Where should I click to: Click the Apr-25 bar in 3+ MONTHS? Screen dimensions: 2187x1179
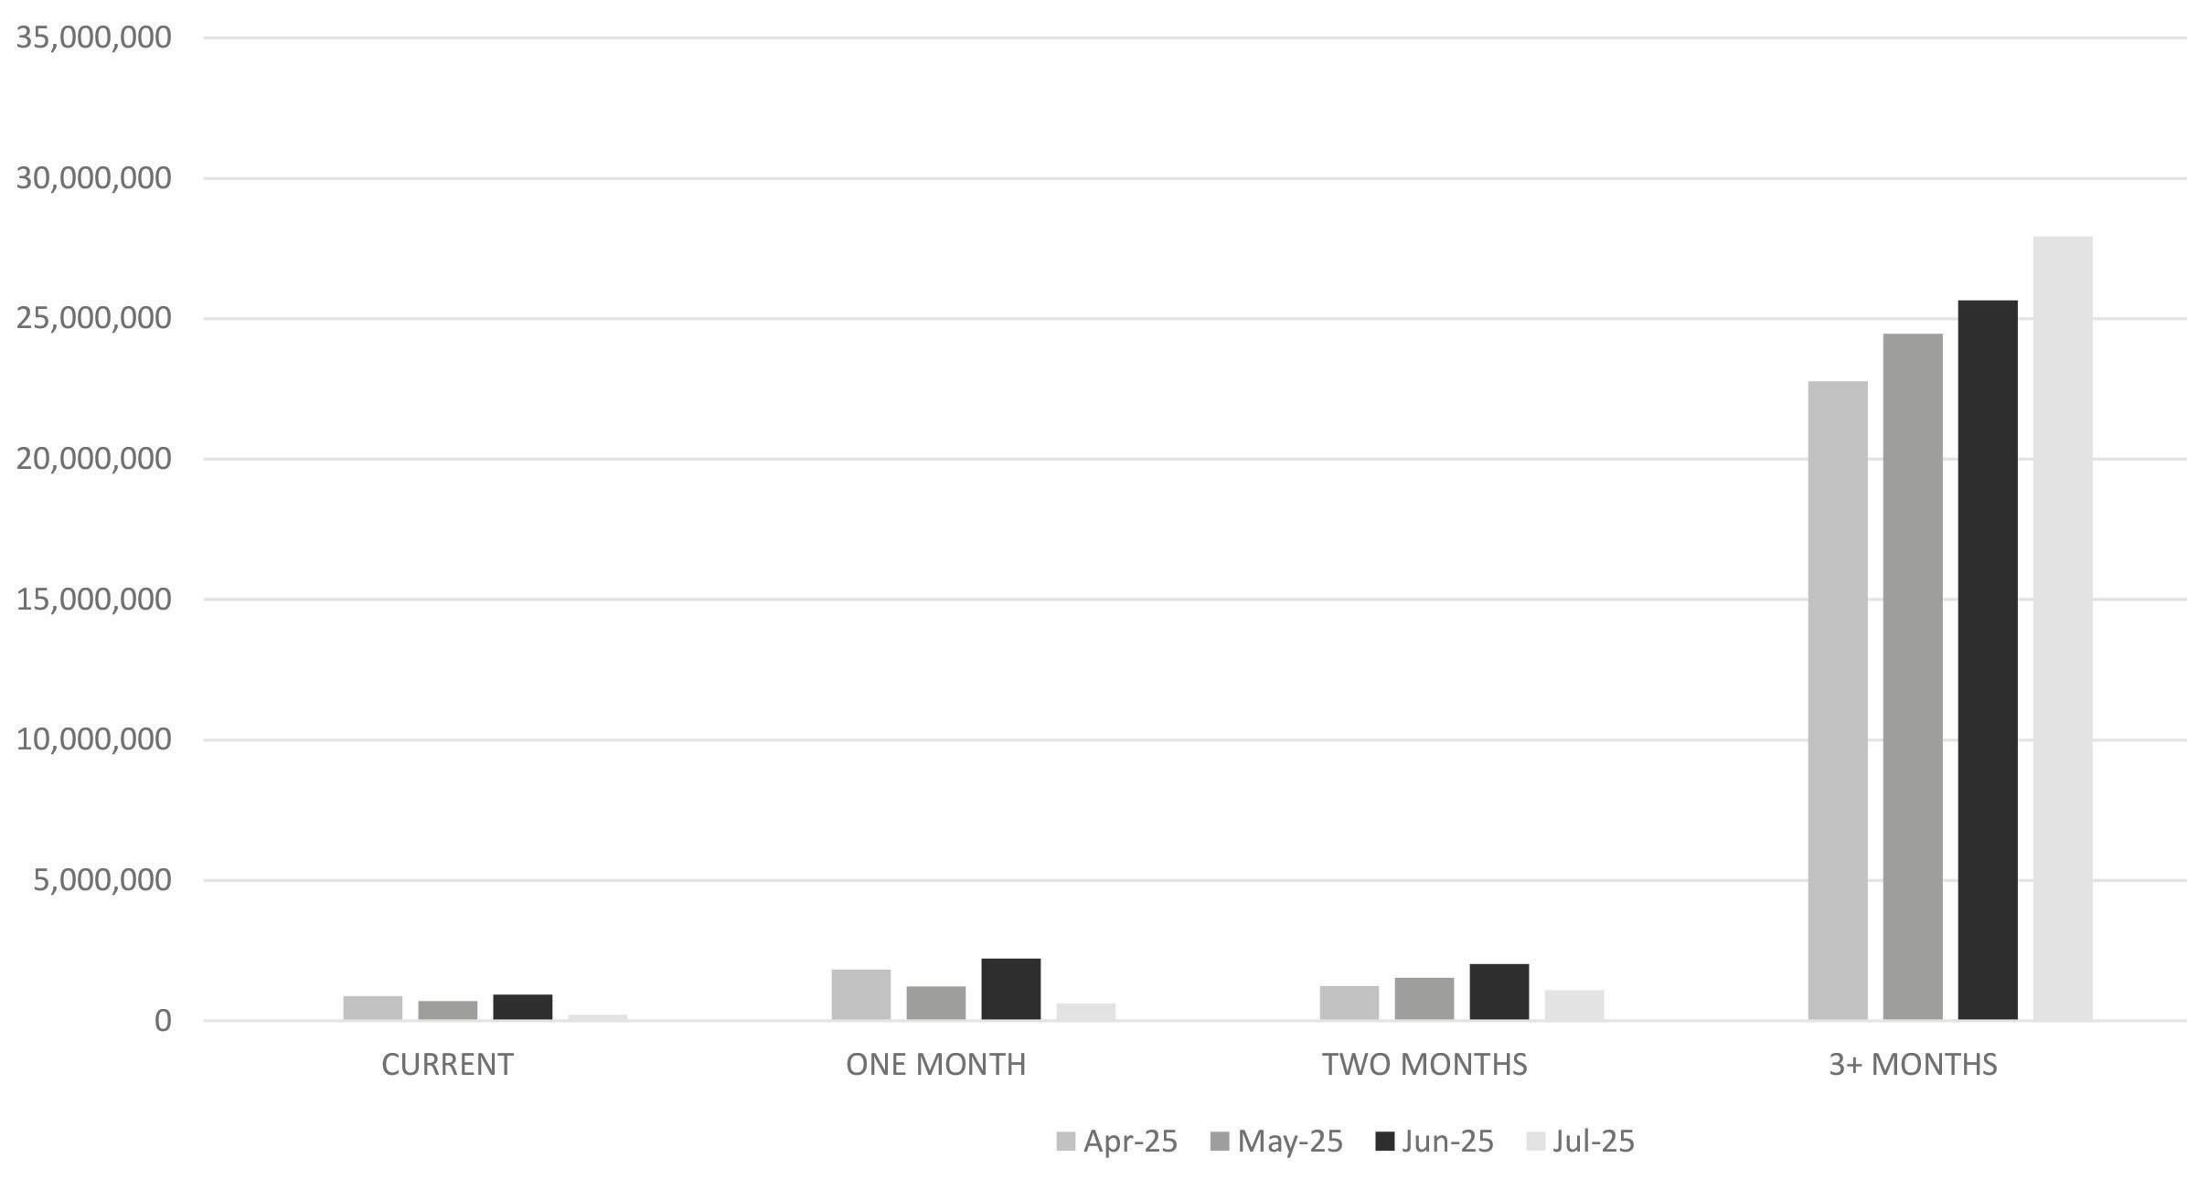(1838, 700)
